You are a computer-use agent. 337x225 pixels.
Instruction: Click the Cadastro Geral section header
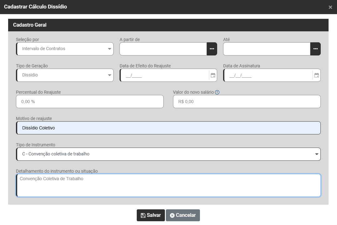[168, 25]
